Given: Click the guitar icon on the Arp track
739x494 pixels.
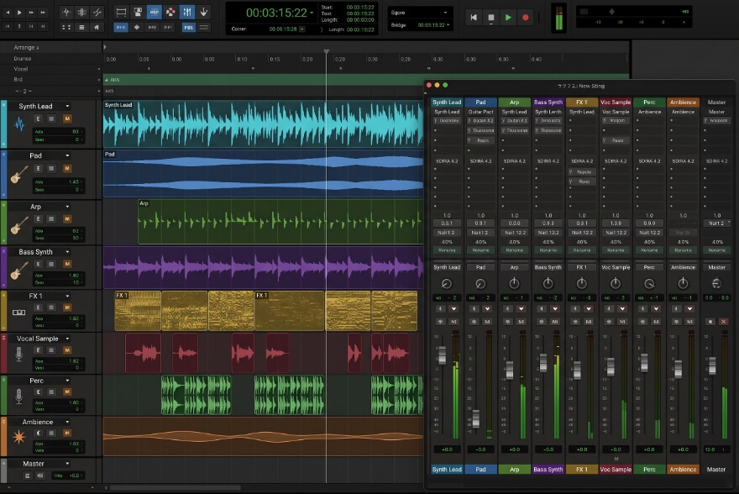Looking at the screenshot, I should click(18, 225).
